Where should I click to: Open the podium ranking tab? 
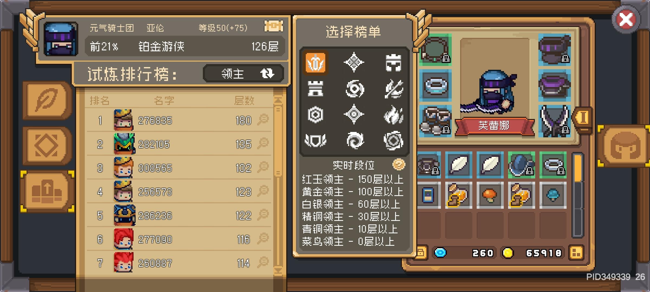coord(47,191)
